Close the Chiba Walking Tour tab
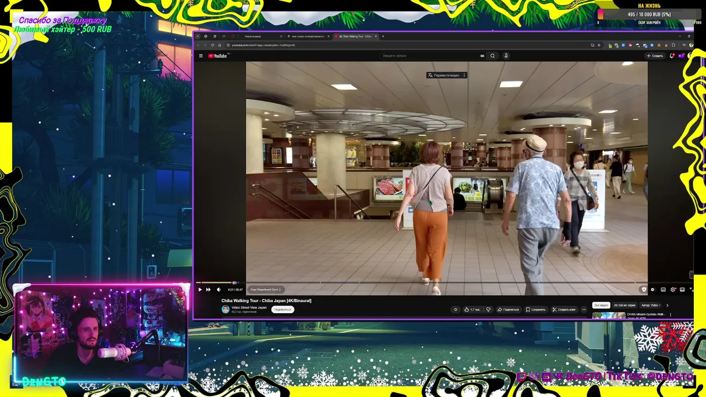This screenshot has height=397, width=706. pyautogui.click(x=376, y=36)
